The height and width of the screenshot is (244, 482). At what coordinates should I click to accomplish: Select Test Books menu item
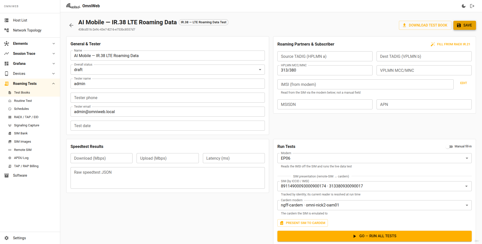point(30,93)
